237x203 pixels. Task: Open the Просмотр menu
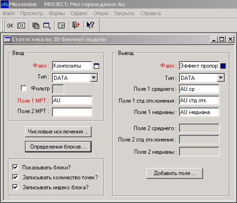(32, 13)
